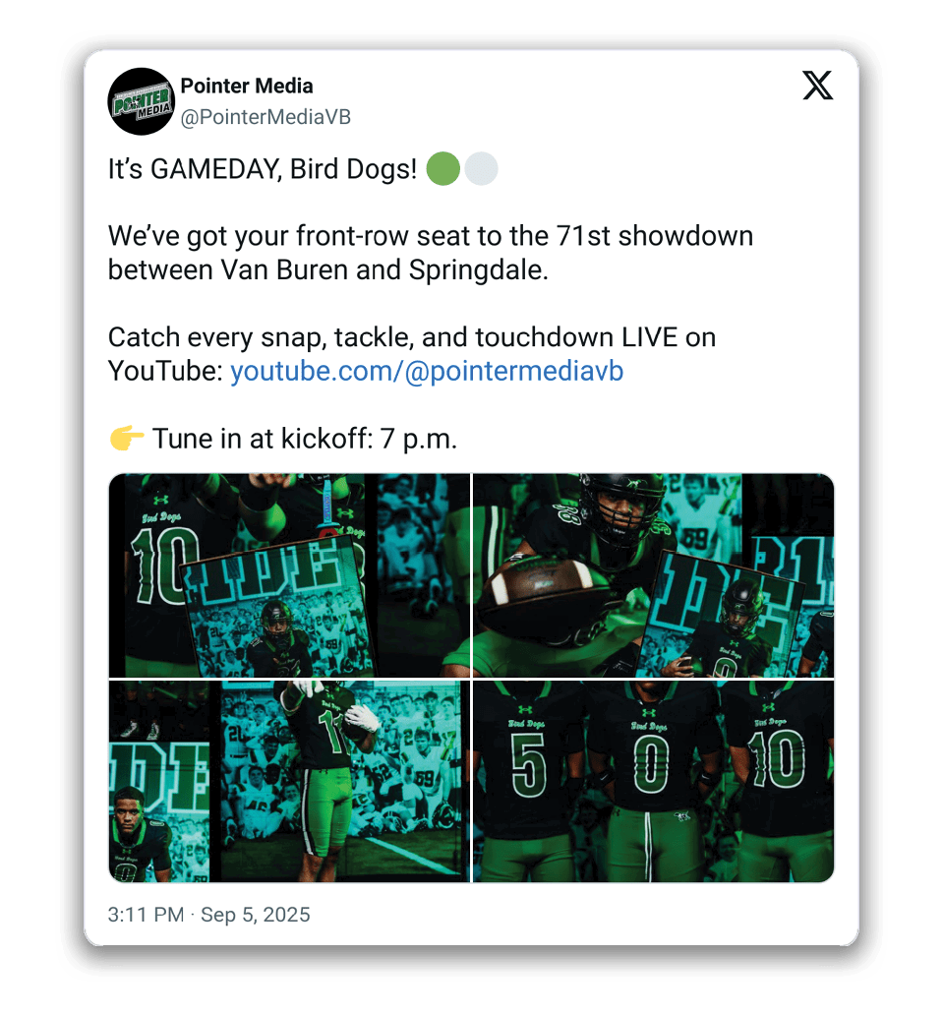
Task: Follow the youtube.com/@pointermediavb link
Action: point(427,371)
